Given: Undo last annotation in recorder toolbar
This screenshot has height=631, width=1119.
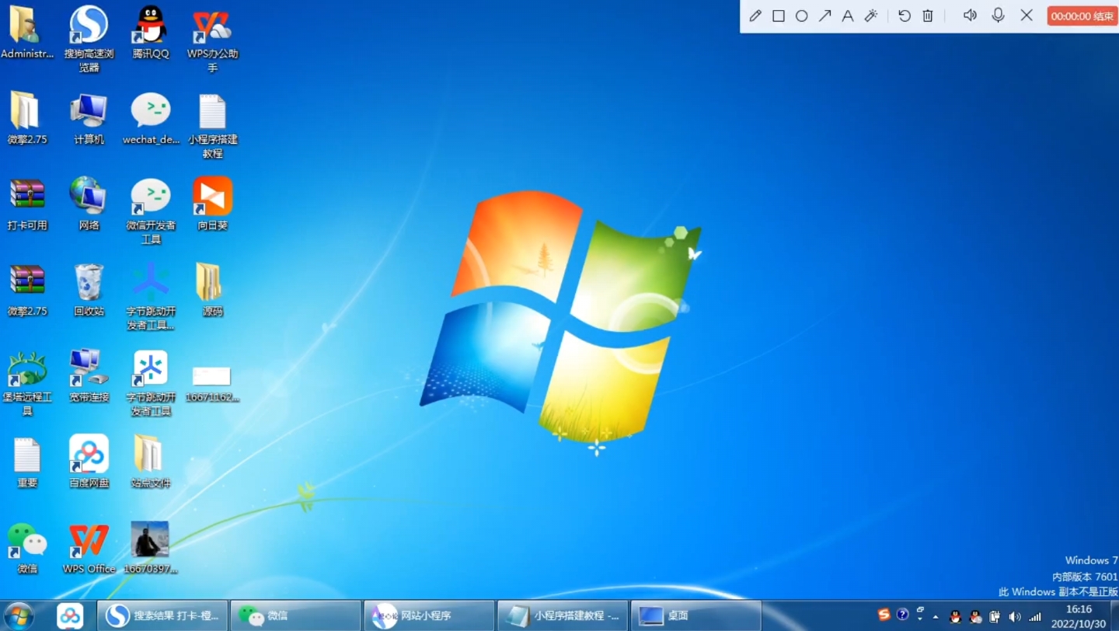Looking at the screenshot, I should pos(905,16).
